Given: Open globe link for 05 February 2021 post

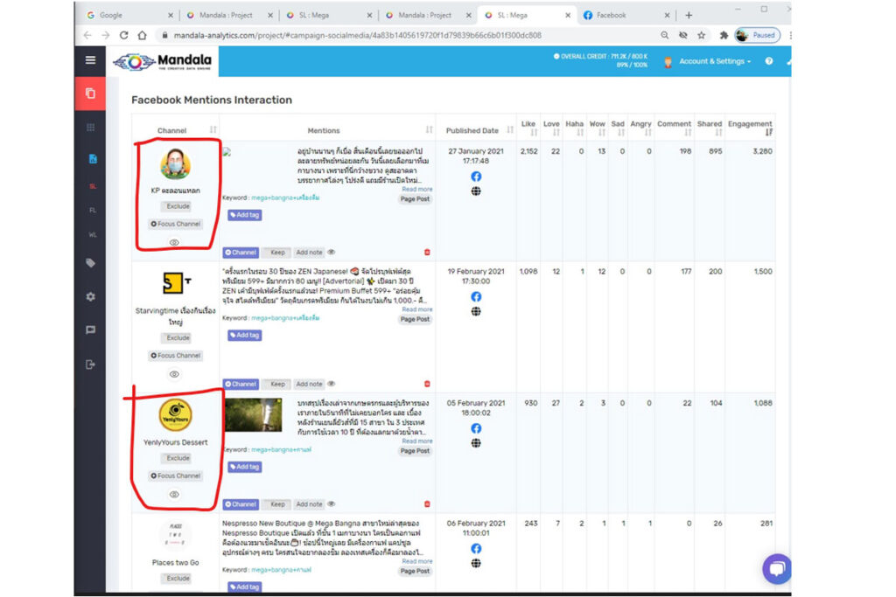Looking at the screenshot, I should point(476,443).
